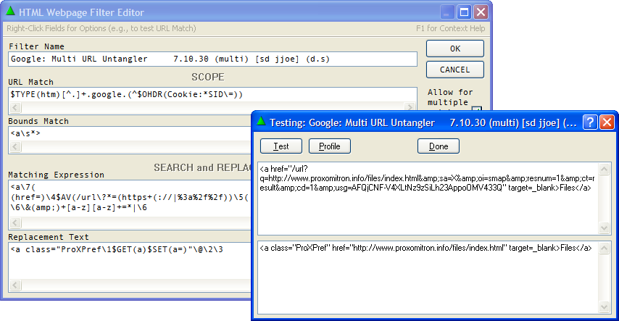The image size is (619, 321).
Task: Maximize the HTML Webpage Filter Editor window
Action: click(464, 12)
